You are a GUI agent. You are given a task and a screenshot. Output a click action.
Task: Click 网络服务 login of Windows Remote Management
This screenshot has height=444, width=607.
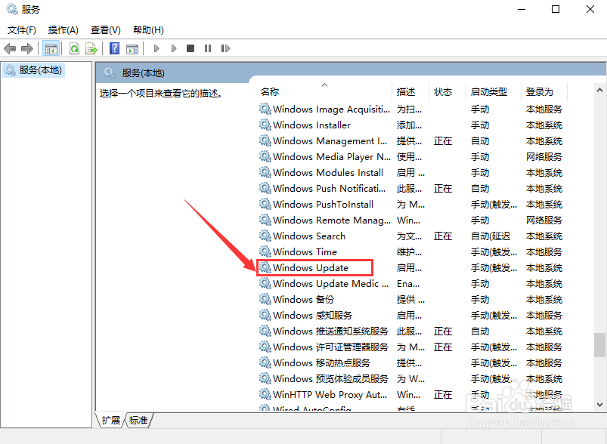[544, 220]
